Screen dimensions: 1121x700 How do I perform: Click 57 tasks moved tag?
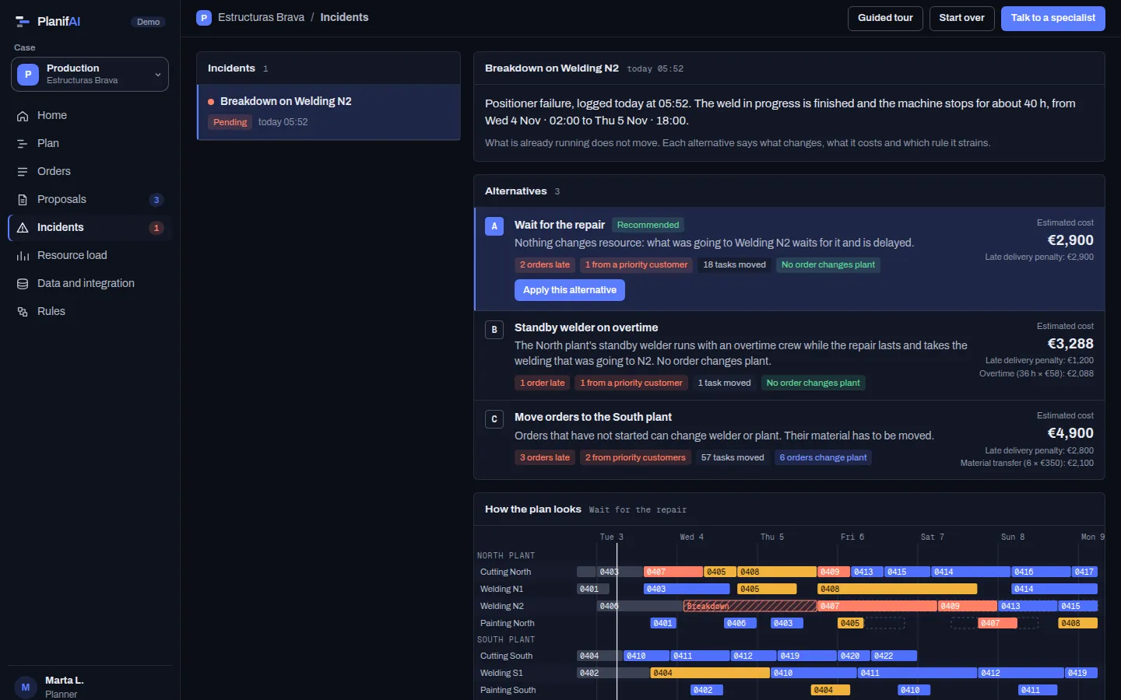pos(733,457)
